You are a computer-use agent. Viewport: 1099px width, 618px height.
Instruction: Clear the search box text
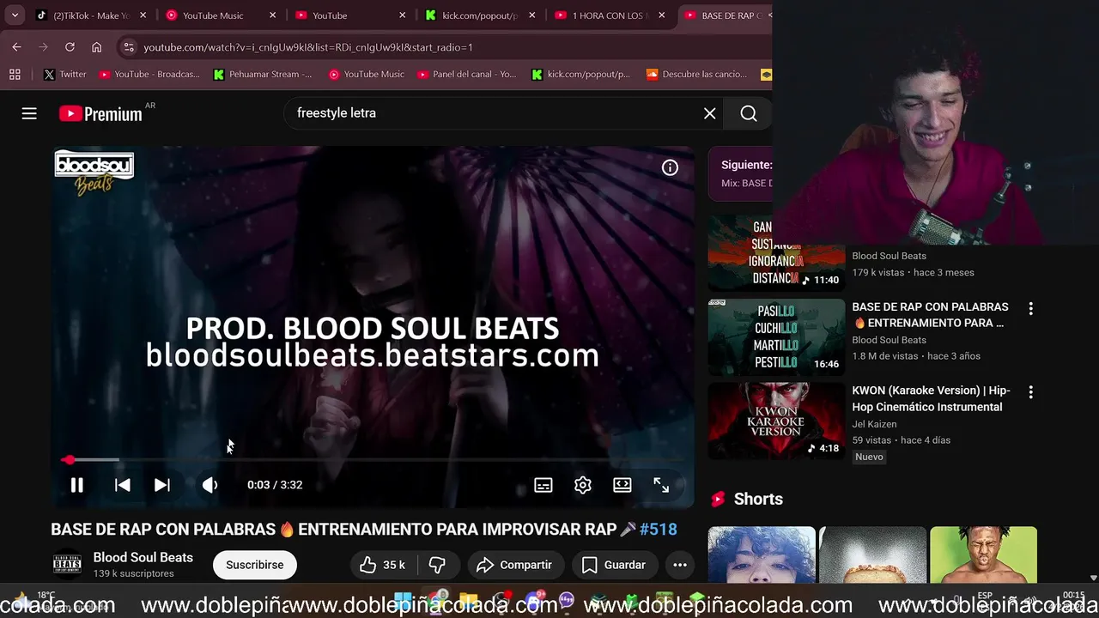[x=710, y=113]
